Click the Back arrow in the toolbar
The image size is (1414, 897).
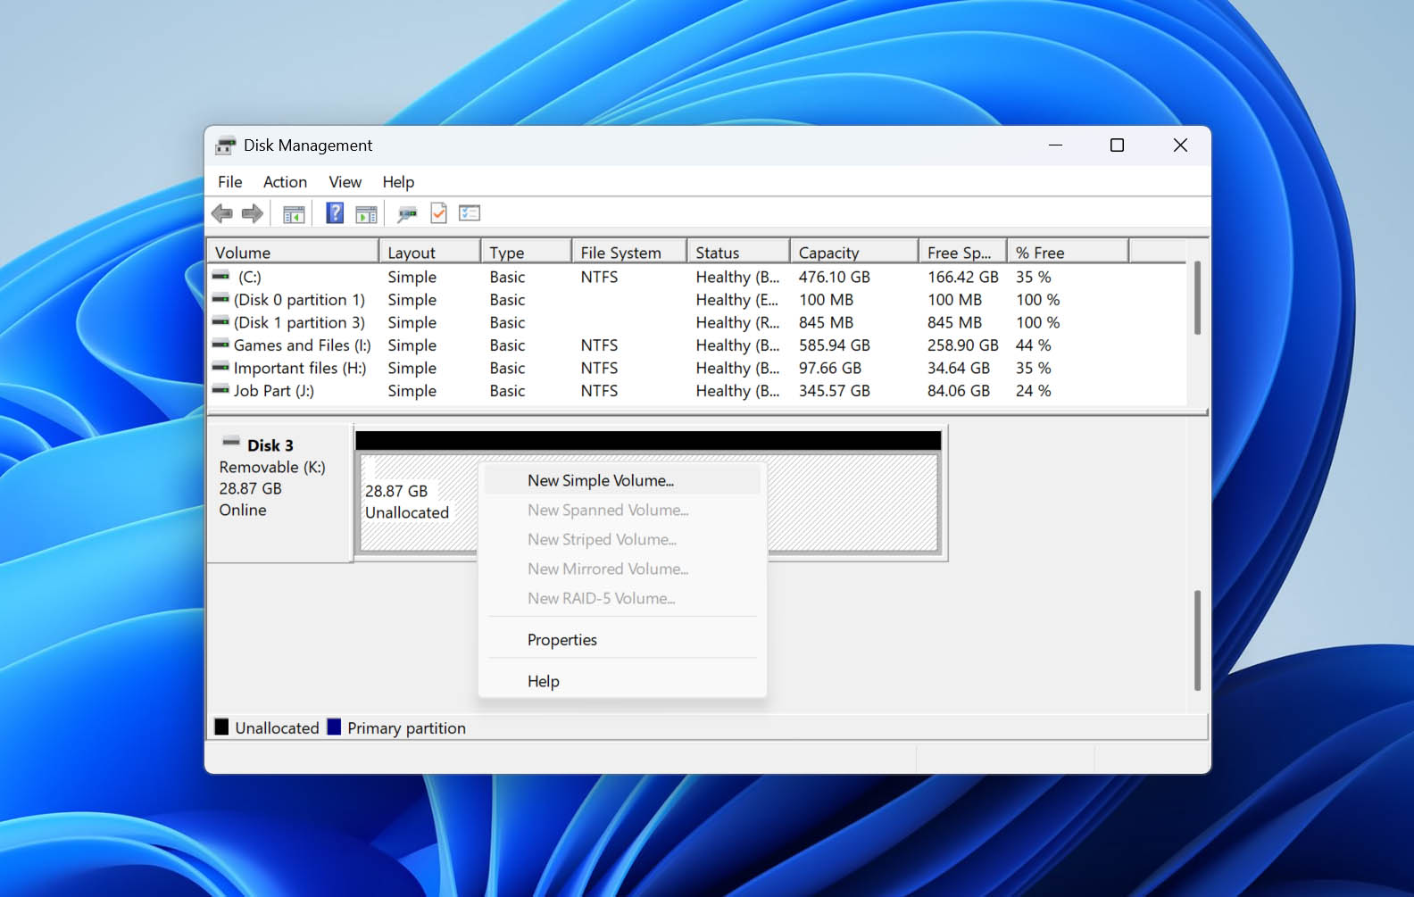(222, 213)
